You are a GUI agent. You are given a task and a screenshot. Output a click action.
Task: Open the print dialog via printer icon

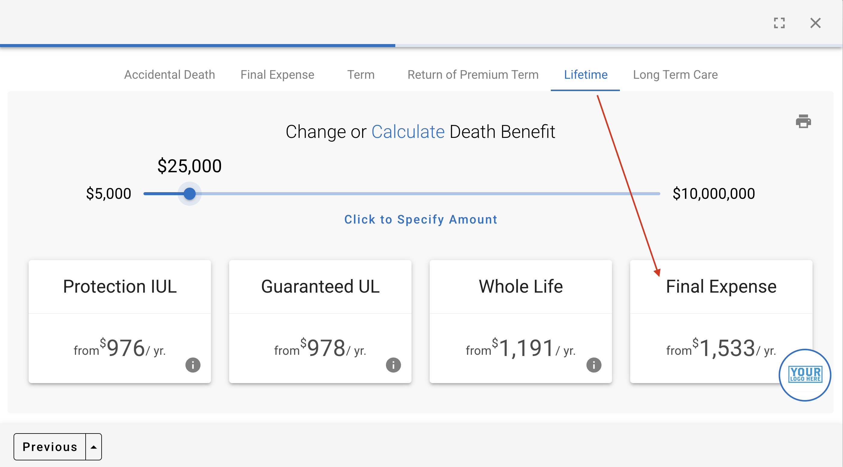coord(804,122)
